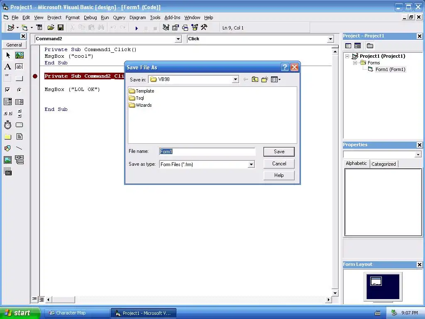Click the Open Project toolbar icon

(x=51, y=27)
